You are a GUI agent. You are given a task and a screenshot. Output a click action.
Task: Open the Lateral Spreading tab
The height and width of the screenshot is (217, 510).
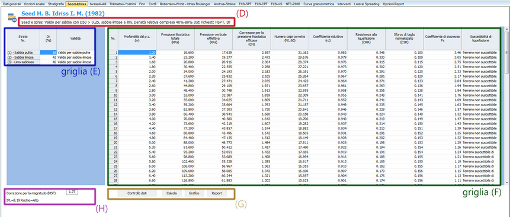point(367,4)
